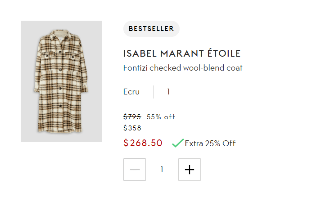Click the struck-through $795 original price

[132, 117]
